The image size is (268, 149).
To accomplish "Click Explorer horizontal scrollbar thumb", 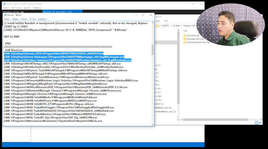I will pyautogui.click(x=216, y=119).
